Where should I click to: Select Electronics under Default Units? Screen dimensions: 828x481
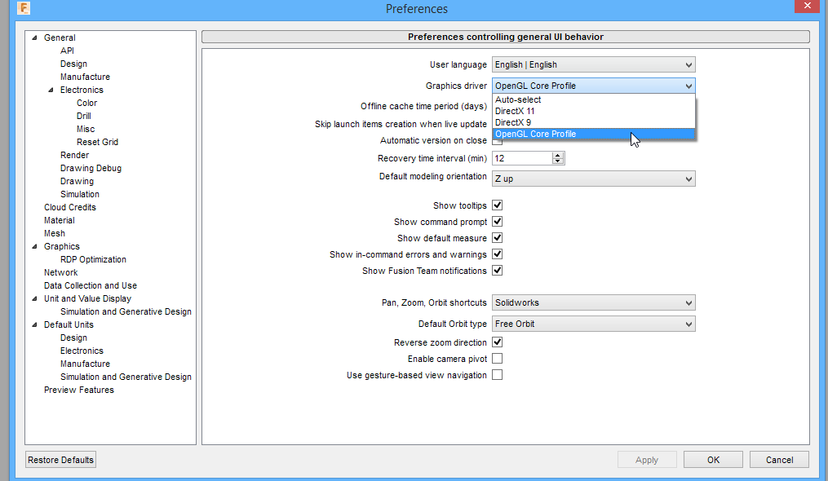(82, 351)
